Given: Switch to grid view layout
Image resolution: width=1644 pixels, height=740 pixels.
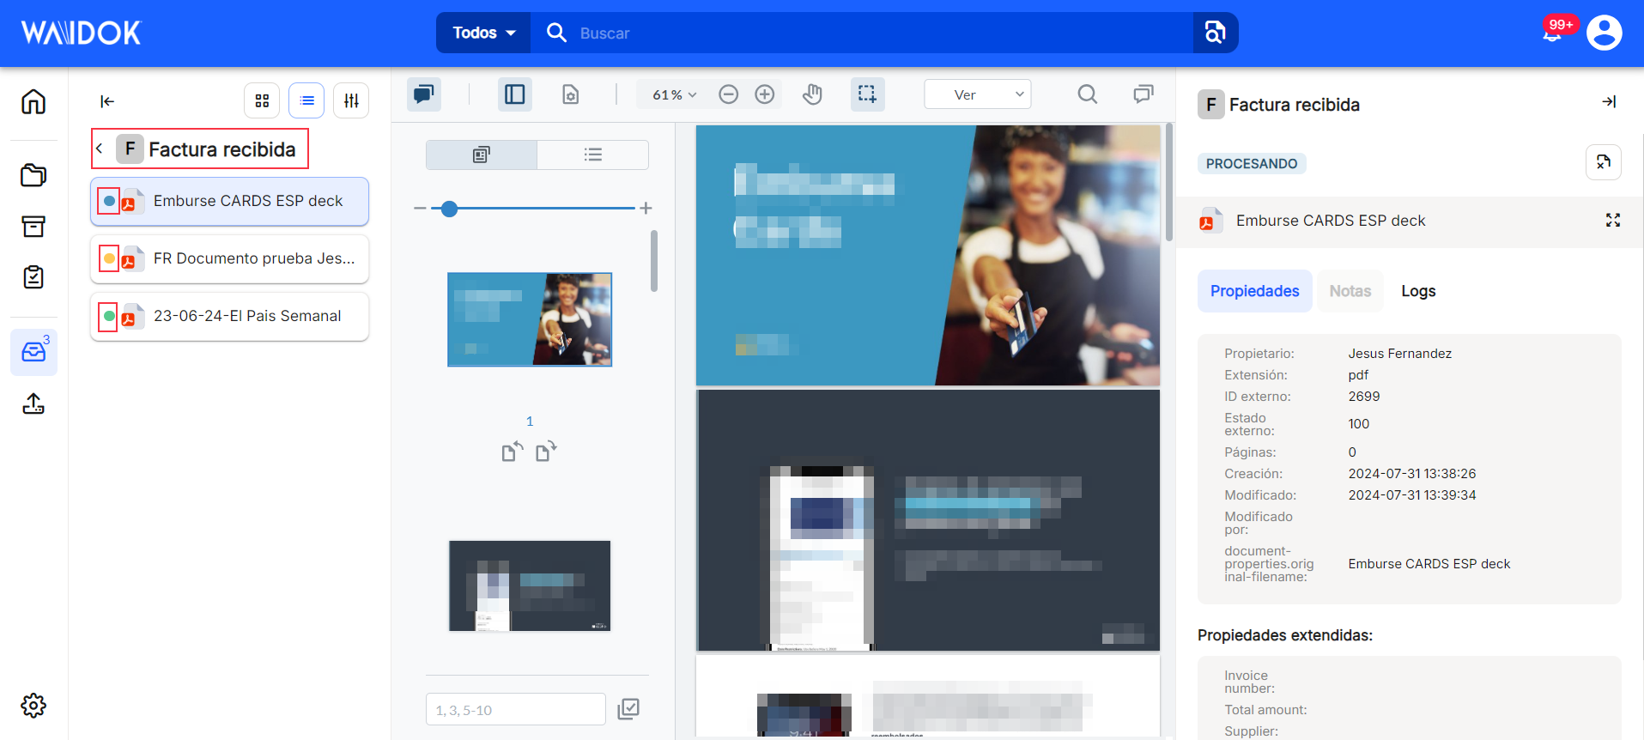Looking at the screenshot, I should click(x=262, y=100).
